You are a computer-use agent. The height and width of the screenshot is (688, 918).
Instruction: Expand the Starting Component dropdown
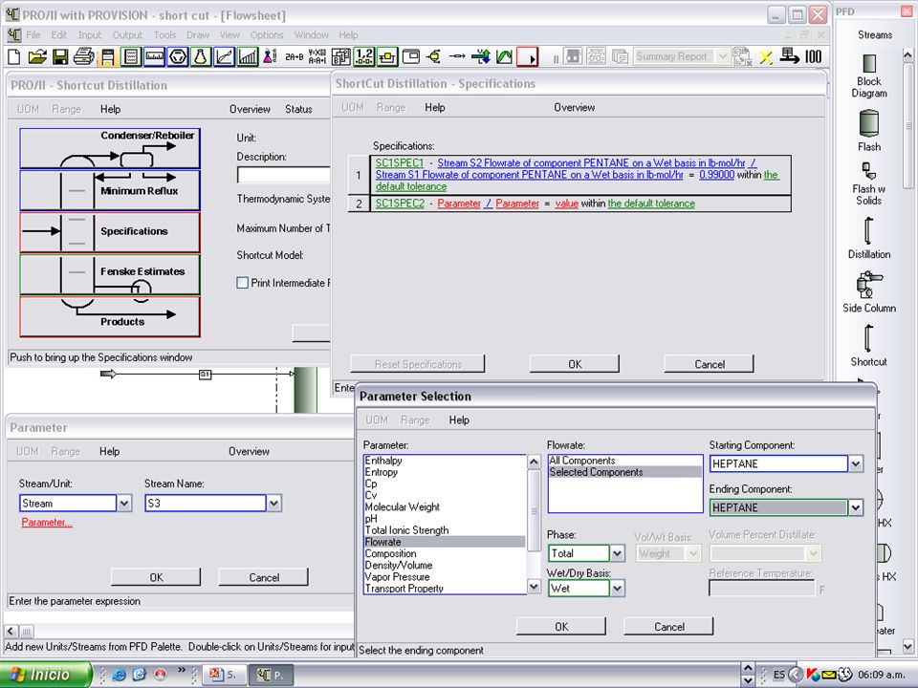point(856,464)
